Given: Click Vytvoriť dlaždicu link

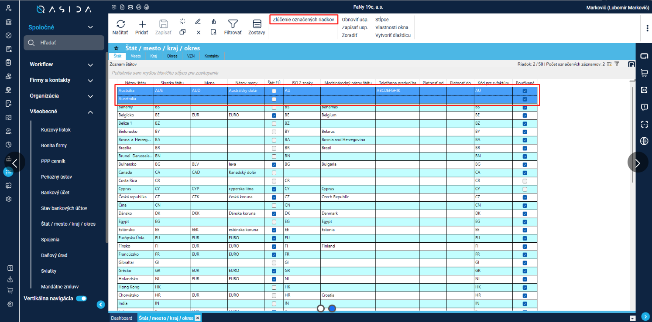Looking at the screenshot, I should [393, 35].
